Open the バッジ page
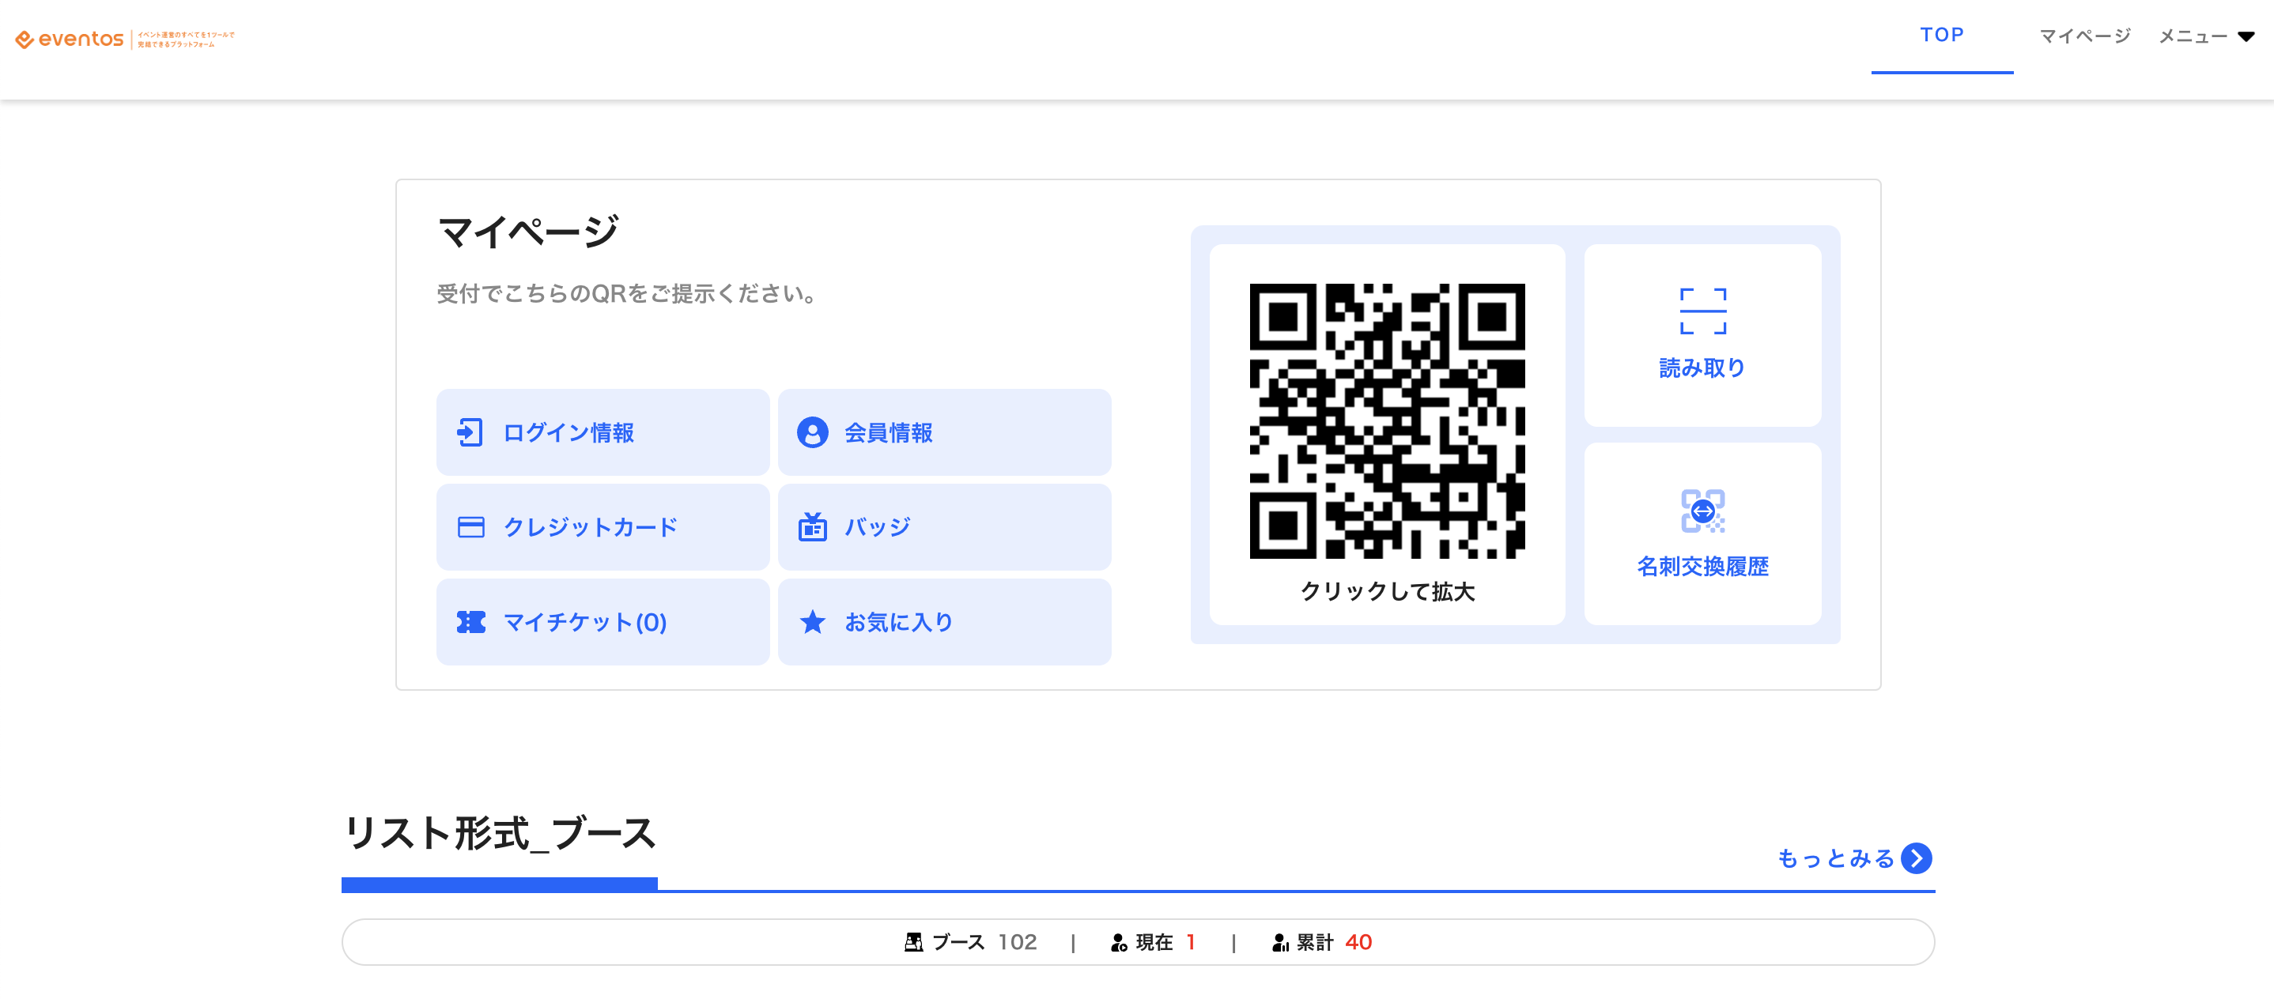The width and height of the screenshot is (2274, 999). [x=945, y=527]
